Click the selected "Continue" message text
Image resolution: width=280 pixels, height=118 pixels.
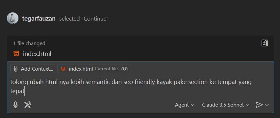[x=84, y=19]
